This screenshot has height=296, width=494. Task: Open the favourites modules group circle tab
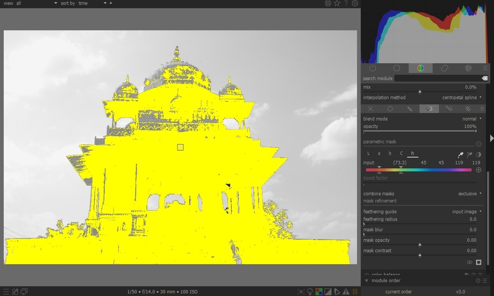point(397,68)
